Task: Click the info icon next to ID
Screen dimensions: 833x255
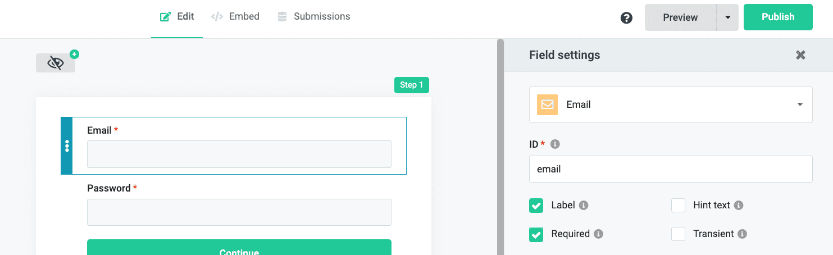Action: [555, 144]
